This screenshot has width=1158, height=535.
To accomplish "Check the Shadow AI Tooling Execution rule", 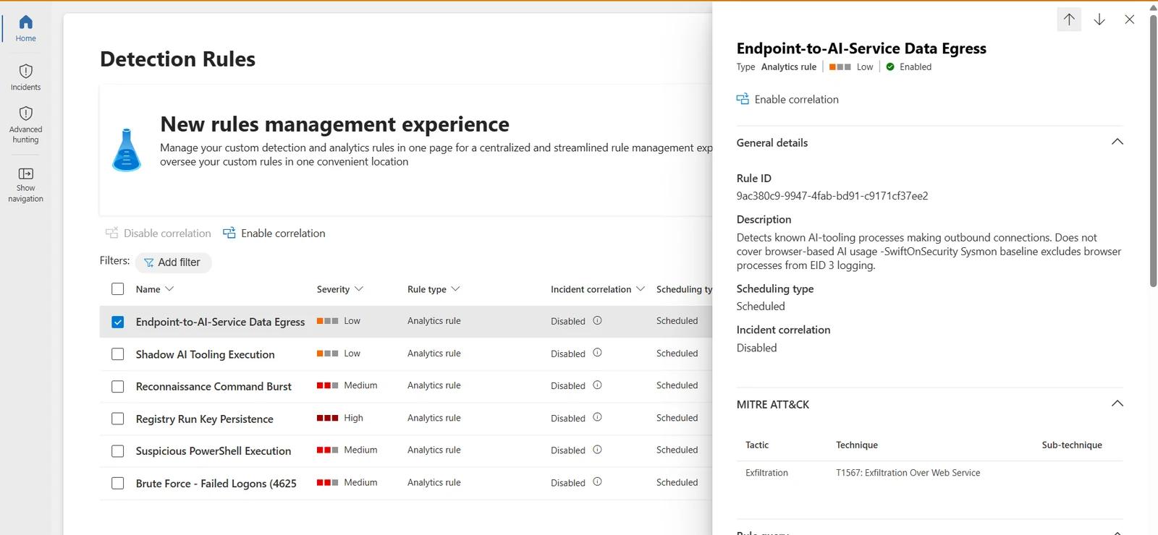I will point(118,354).
